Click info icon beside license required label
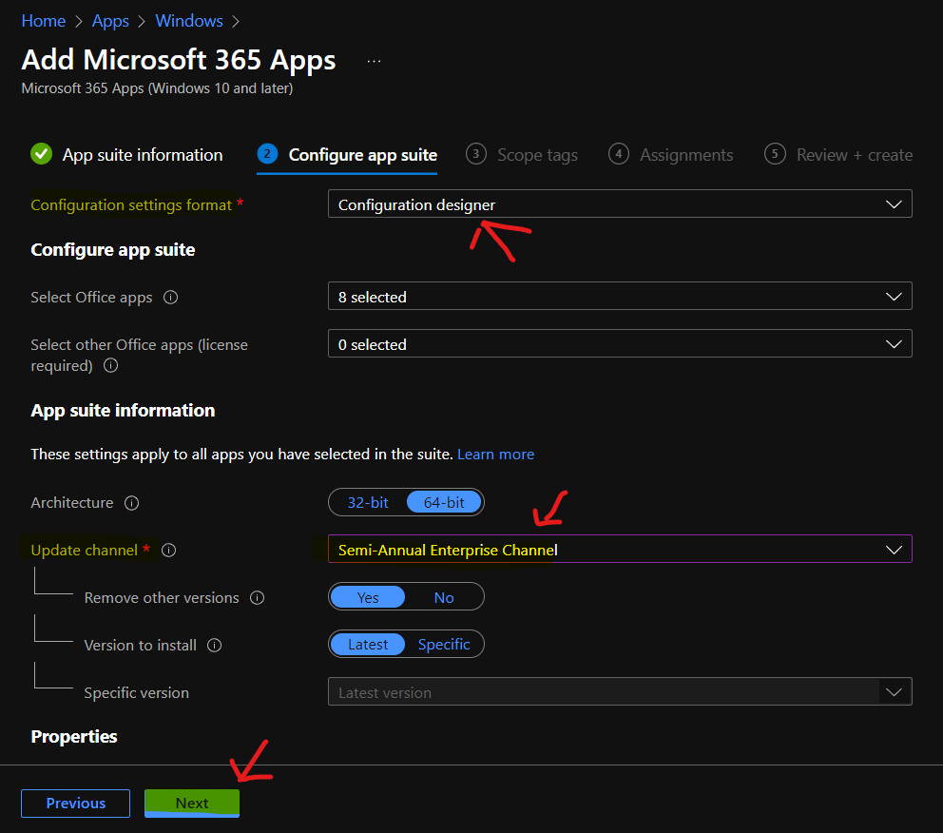943x833 pixels. tap(110, 365)
